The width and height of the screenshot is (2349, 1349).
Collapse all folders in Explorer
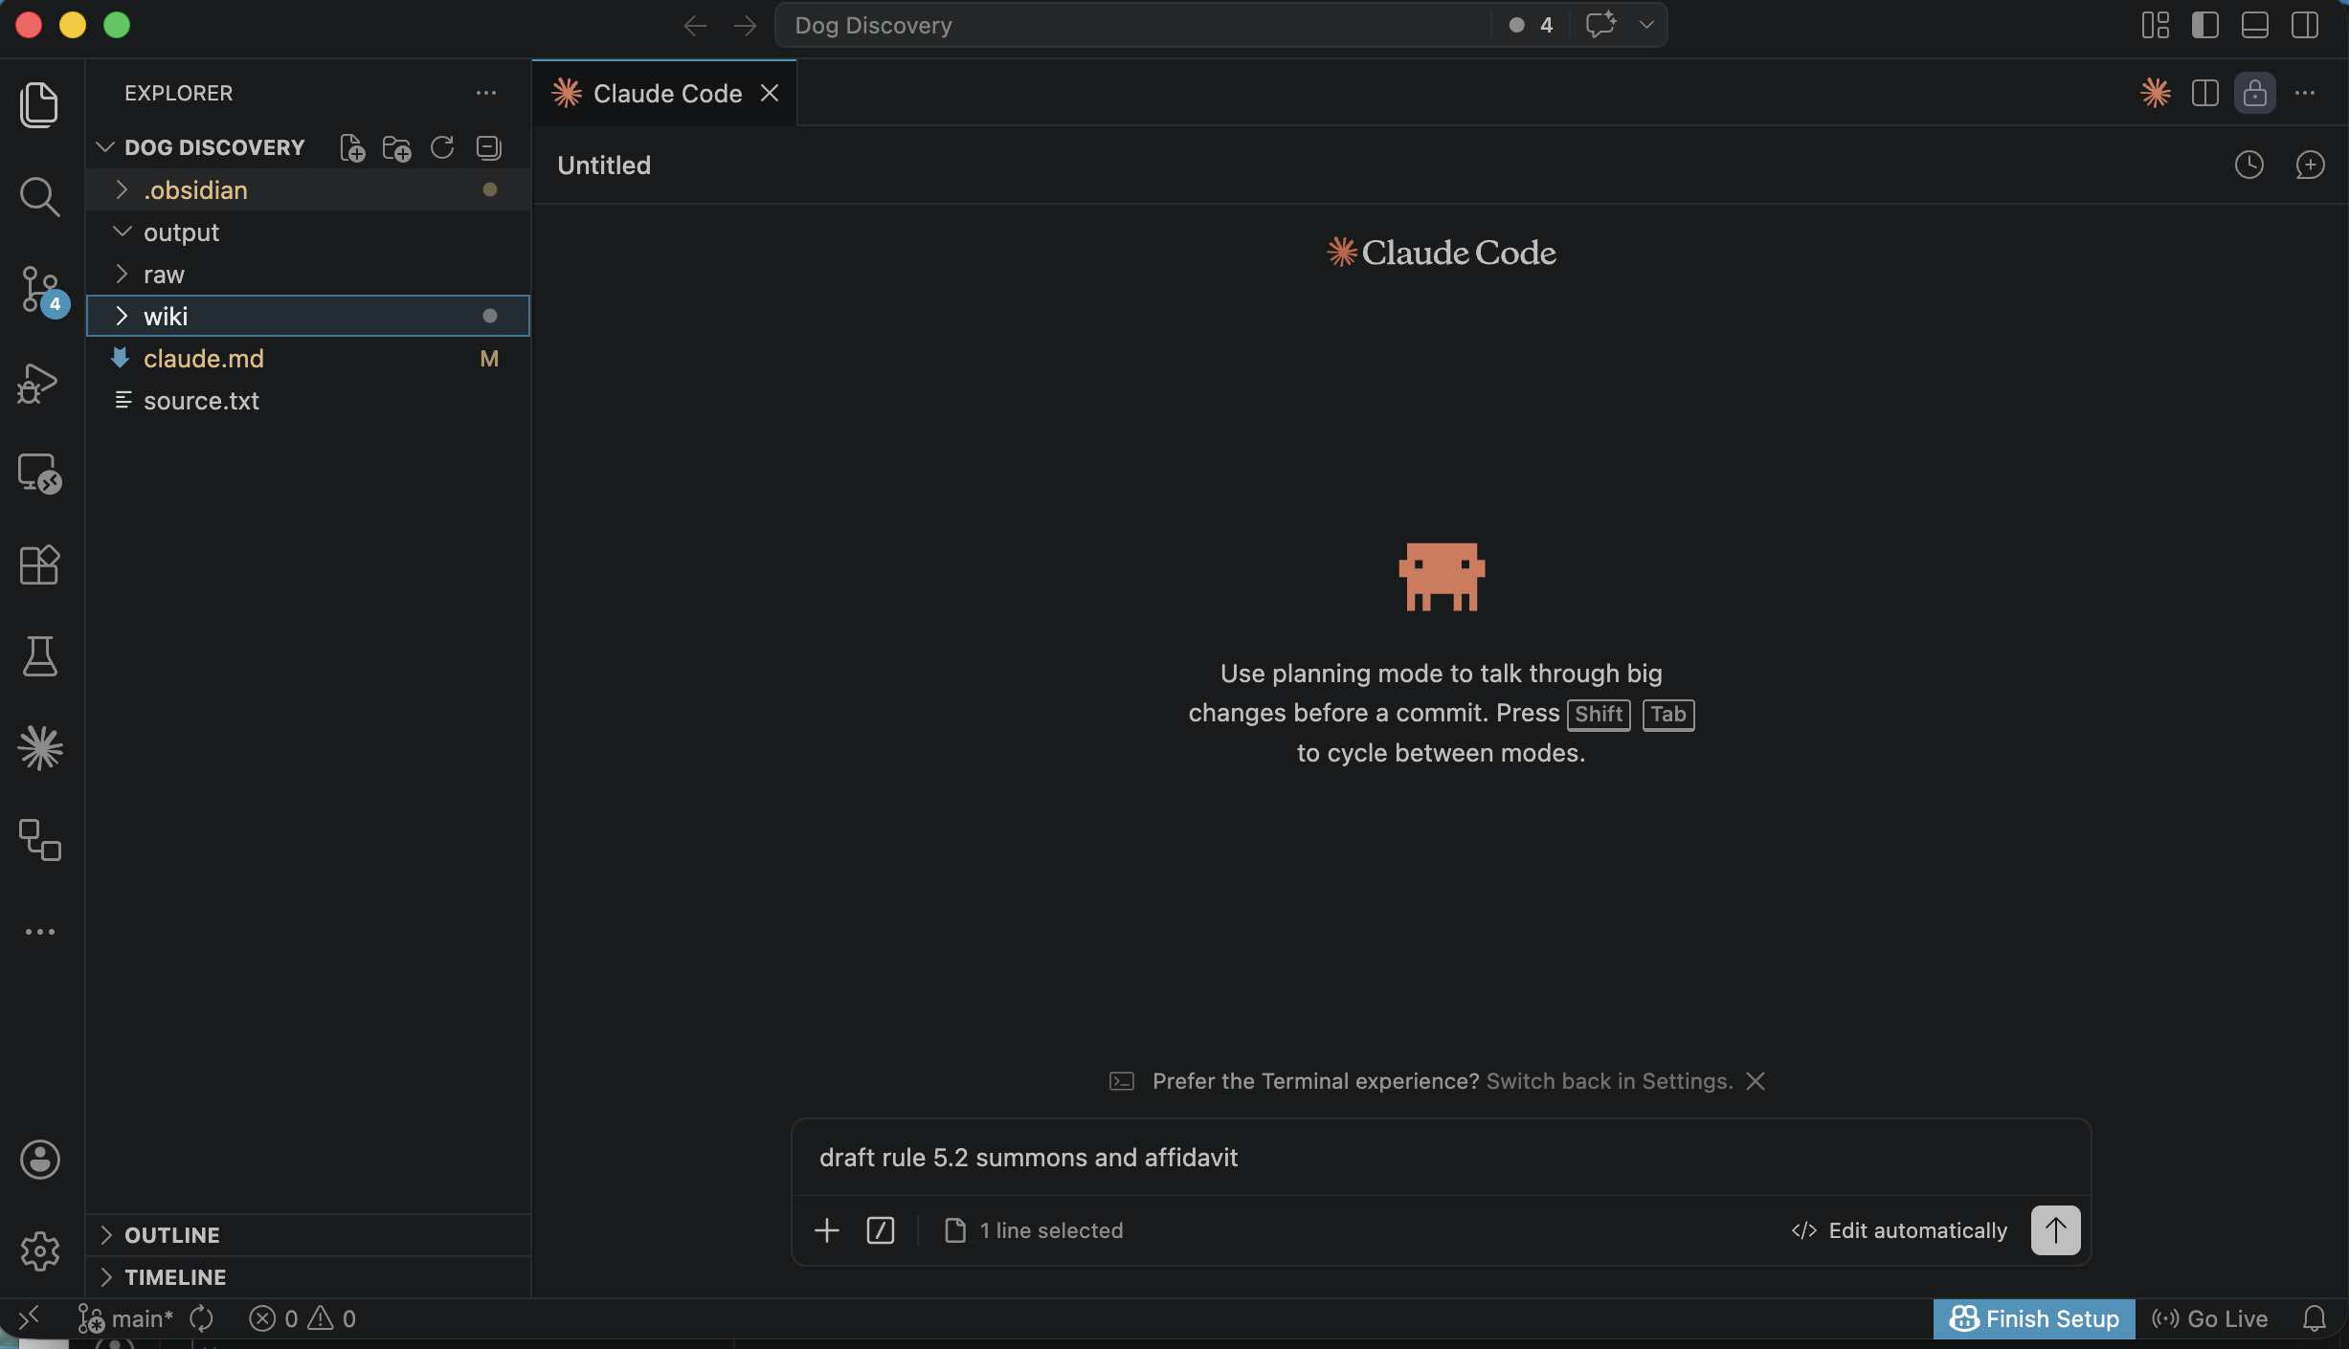coord(488,147)
